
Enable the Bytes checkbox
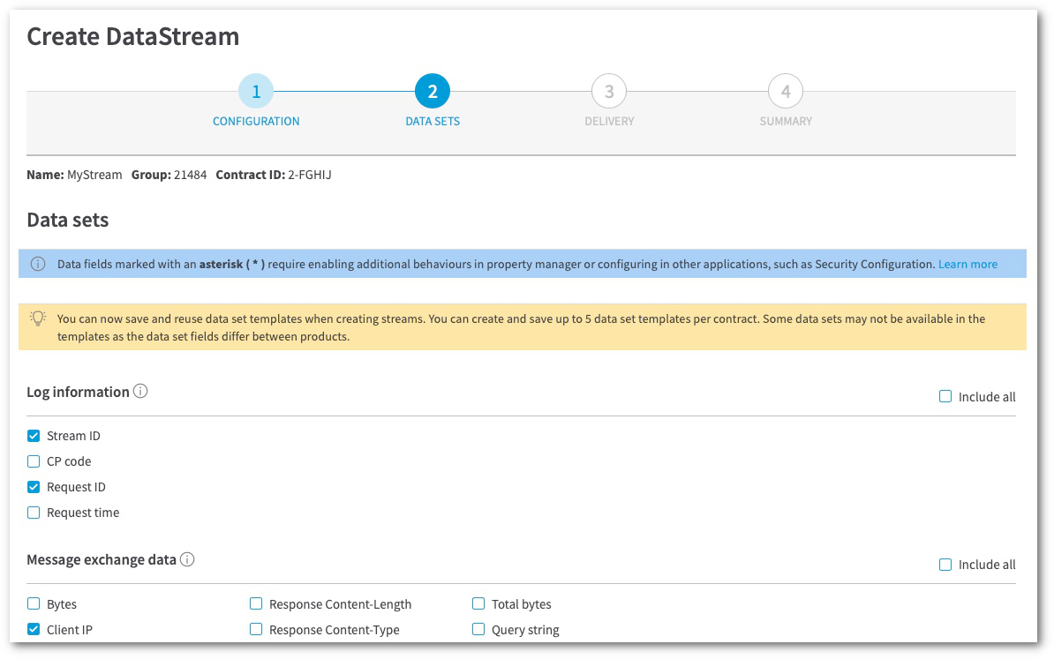click(x=34, y=604)
